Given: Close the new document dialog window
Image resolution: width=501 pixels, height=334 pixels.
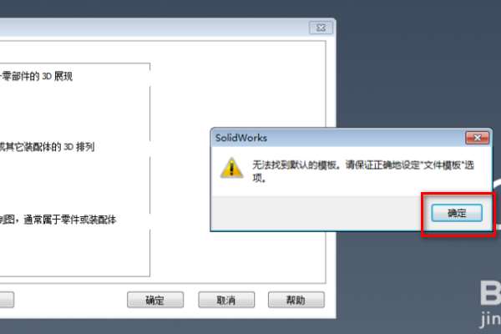Looking at the screenshot, I should (321, 28).
